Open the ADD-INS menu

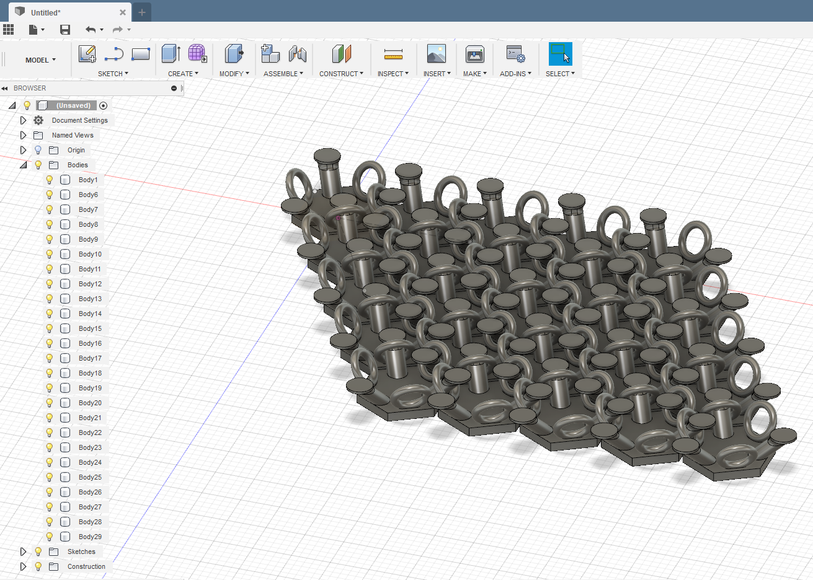pyautogui.click(x=515, y=74)
